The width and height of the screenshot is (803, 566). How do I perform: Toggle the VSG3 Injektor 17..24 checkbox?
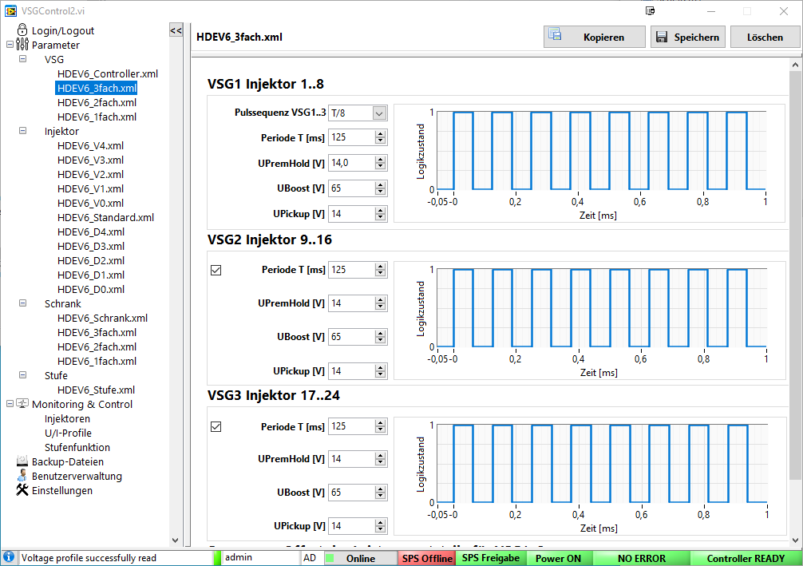pos(216,426)
